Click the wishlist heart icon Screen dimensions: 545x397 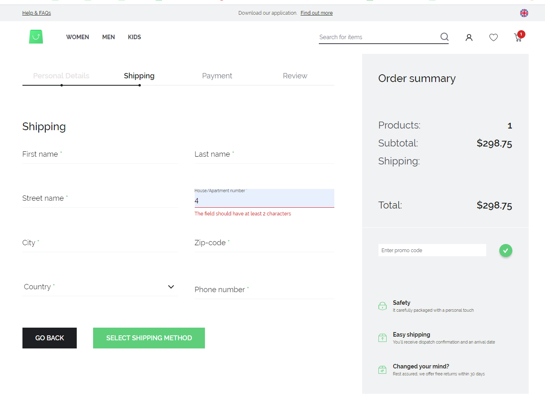coord(493,37)
